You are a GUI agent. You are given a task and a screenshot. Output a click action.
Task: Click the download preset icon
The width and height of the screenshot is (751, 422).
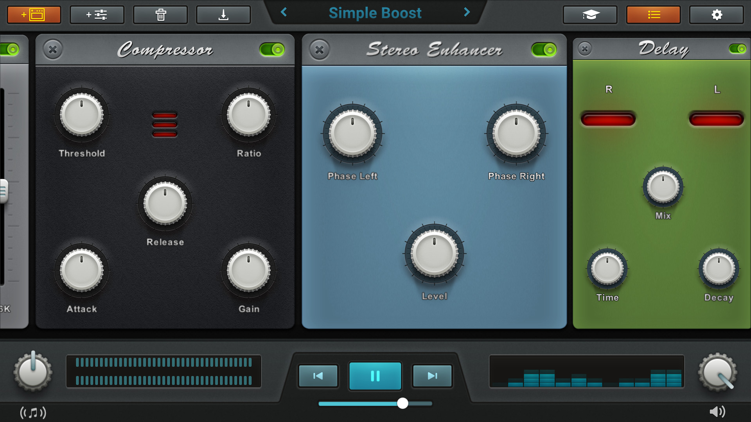pyautogui.click(x=223, y=14)
